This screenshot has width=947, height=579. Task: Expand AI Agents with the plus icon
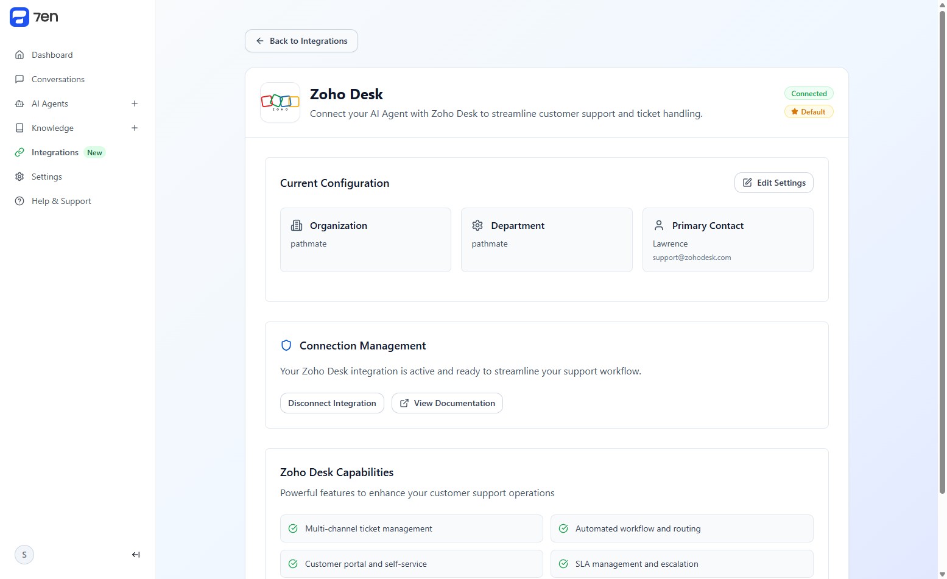pos(135,104)
